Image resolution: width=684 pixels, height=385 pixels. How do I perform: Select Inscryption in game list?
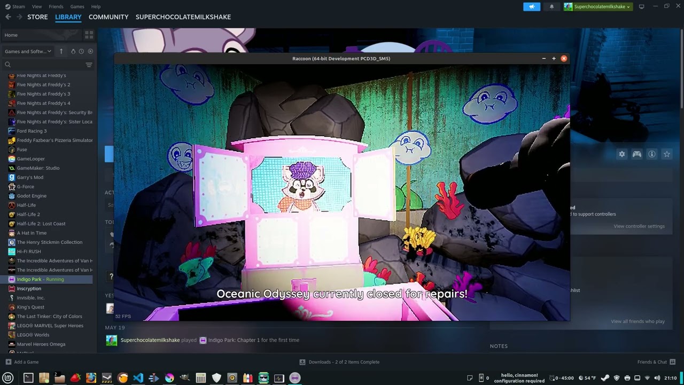pos(29,288)
